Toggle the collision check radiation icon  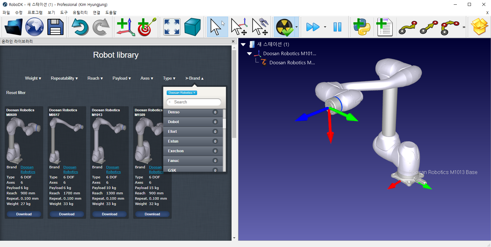coord(284,27)
